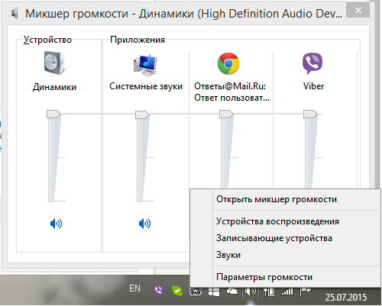
Task: Click the Viber icon in mixer
Action: (x=312, y=63)
